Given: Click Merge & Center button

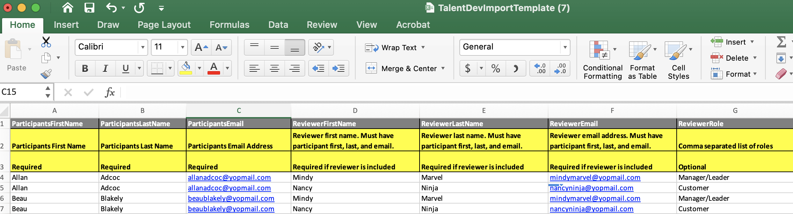Looking at the screenshot, I should pos(401,68).
